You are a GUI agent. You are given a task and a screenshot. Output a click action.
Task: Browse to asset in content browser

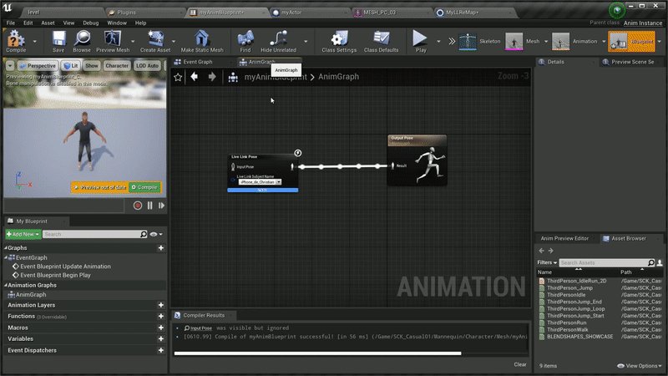[x=82, y=41]
